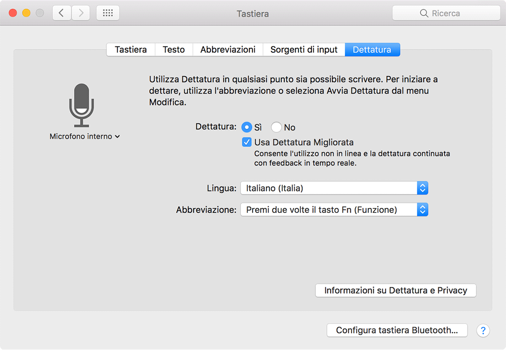Turn Dettatura off with No

tap(276, 127)
